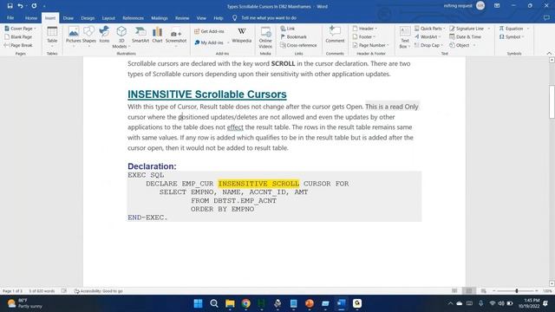
Task: Open the File menu
Action: point(10,17)
